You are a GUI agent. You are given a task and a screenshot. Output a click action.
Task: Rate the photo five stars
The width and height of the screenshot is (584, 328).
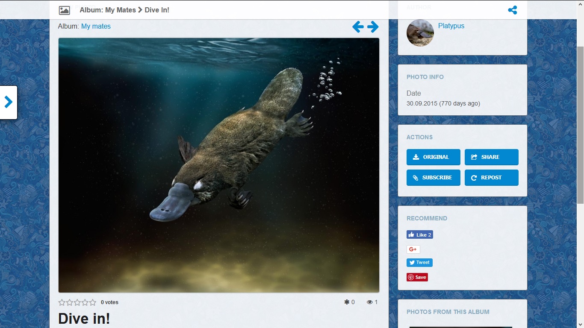click(93, 302)
